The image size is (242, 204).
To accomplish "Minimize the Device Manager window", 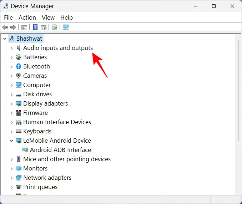I will (196, 6).
